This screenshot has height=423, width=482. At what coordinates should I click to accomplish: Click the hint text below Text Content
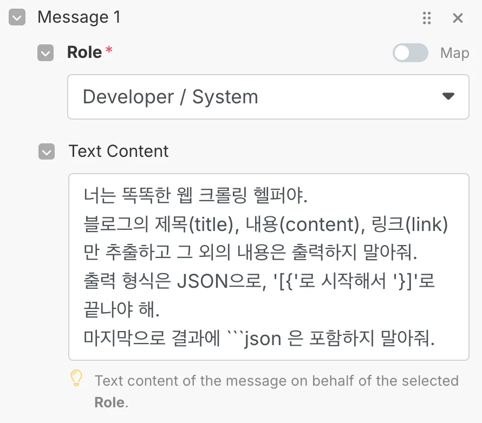276,381
